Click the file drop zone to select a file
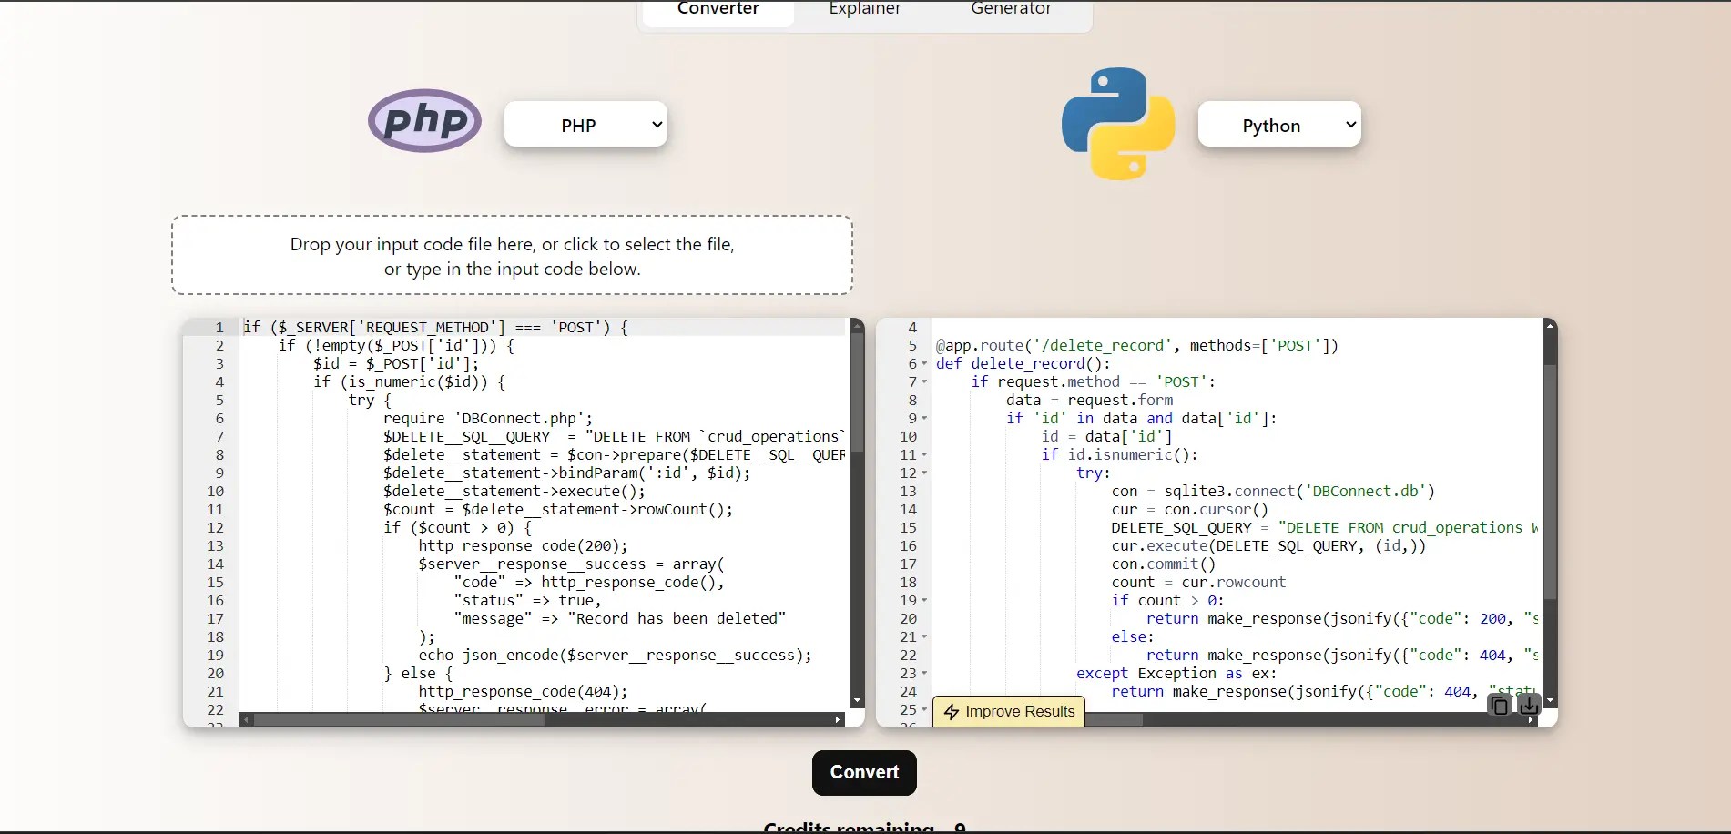 pyautogui.click(x=512, y=256)
